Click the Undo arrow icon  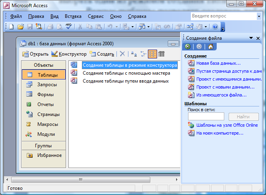(110, 27)
